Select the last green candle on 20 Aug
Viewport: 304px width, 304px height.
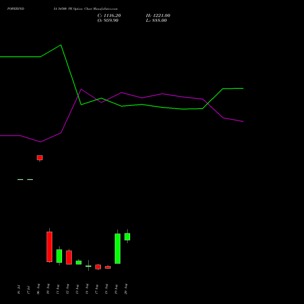127,237
